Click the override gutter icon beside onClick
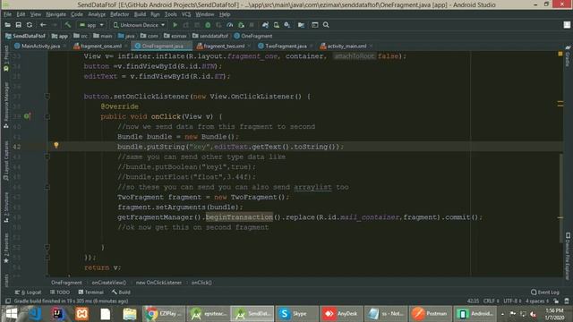Viewport: 573px width, 322px height. pos(27,116)
